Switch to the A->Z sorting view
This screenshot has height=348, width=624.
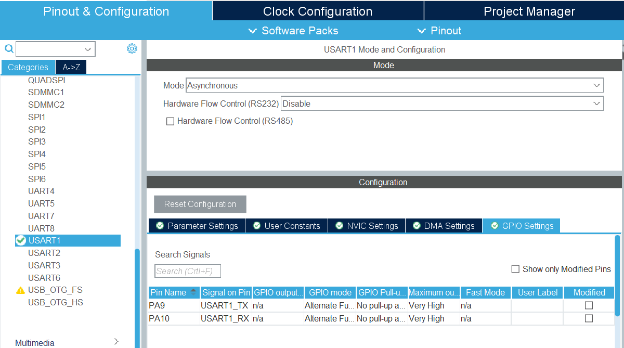click(70, 67)
